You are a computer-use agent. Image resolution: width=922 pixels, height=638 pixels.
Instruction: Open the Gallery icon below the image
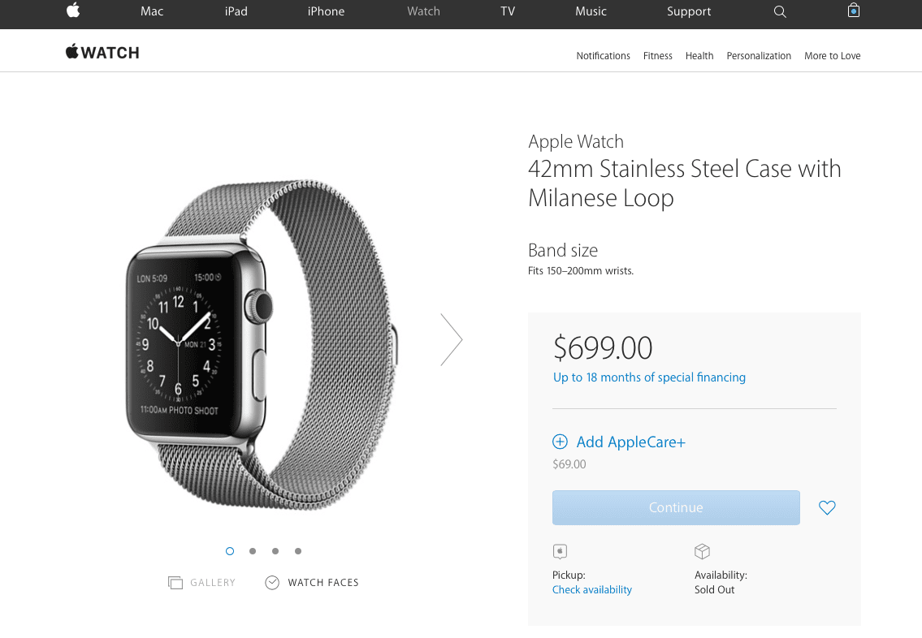point(175,583)
